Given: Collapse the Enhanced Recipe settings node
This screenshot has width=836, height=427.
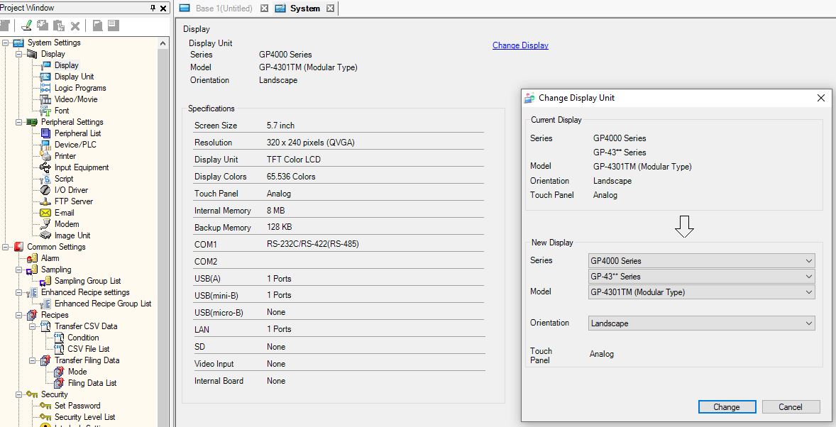Looking at the screenshot, I should tap(18, 292).
